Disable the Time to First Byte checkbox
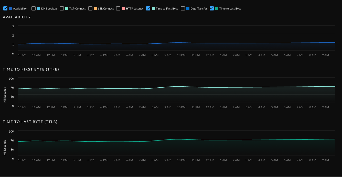Viewport: 342px width, 177px height. (x=148, y=8)
